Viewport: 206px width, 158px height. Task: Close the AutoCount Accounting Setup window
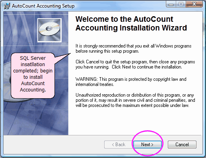pos(194,4)
